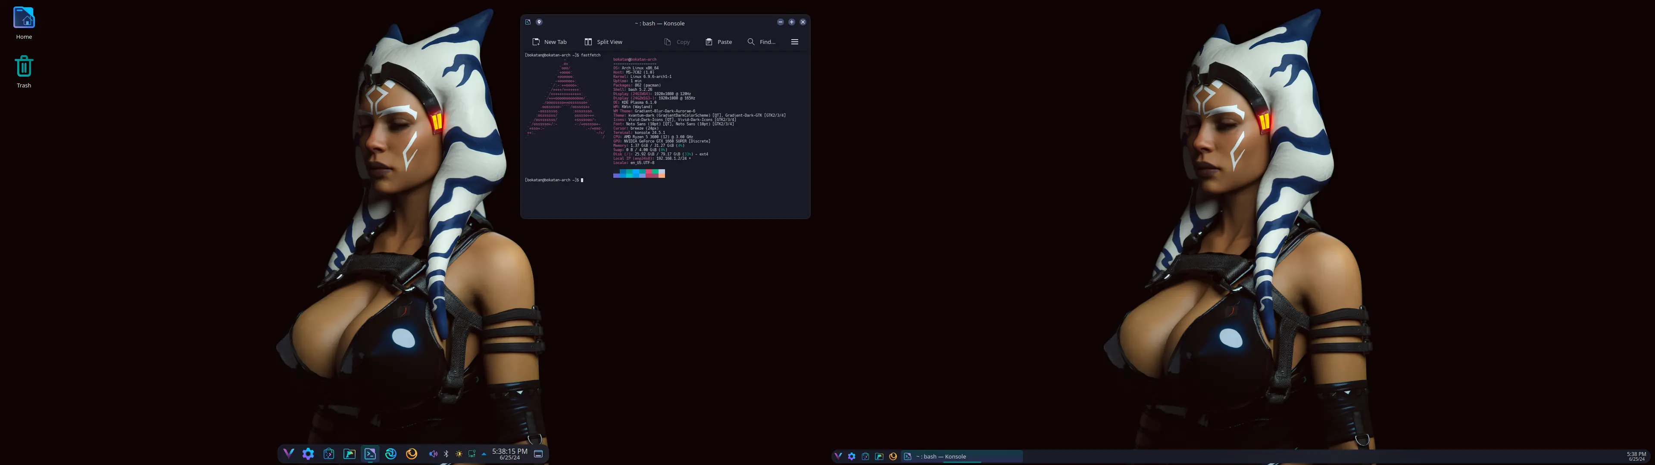Click the OS: Arch Linux x86_64 line
The height and width of the screenshot is (465, 1655).
click(636, 68)
